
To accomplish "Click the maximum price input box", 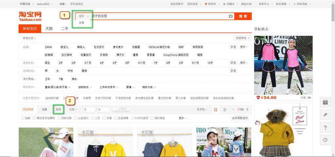I will point(104,109).
